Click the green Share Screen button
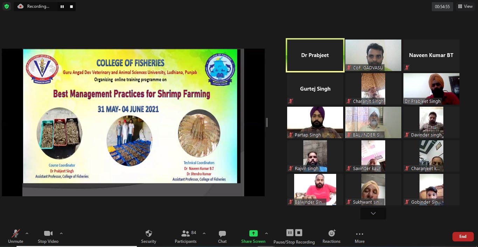 (x=253, y=237)
